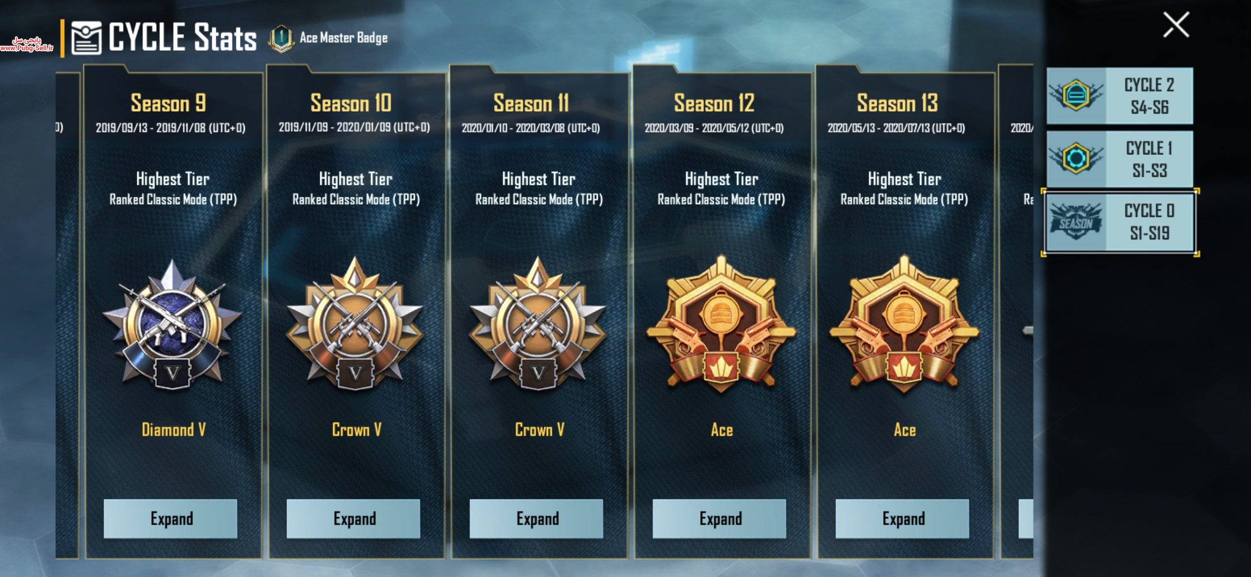Viewport: 1251px width, 577px height.
Task: Expand Season 11 stats
Action: [536, 519]
